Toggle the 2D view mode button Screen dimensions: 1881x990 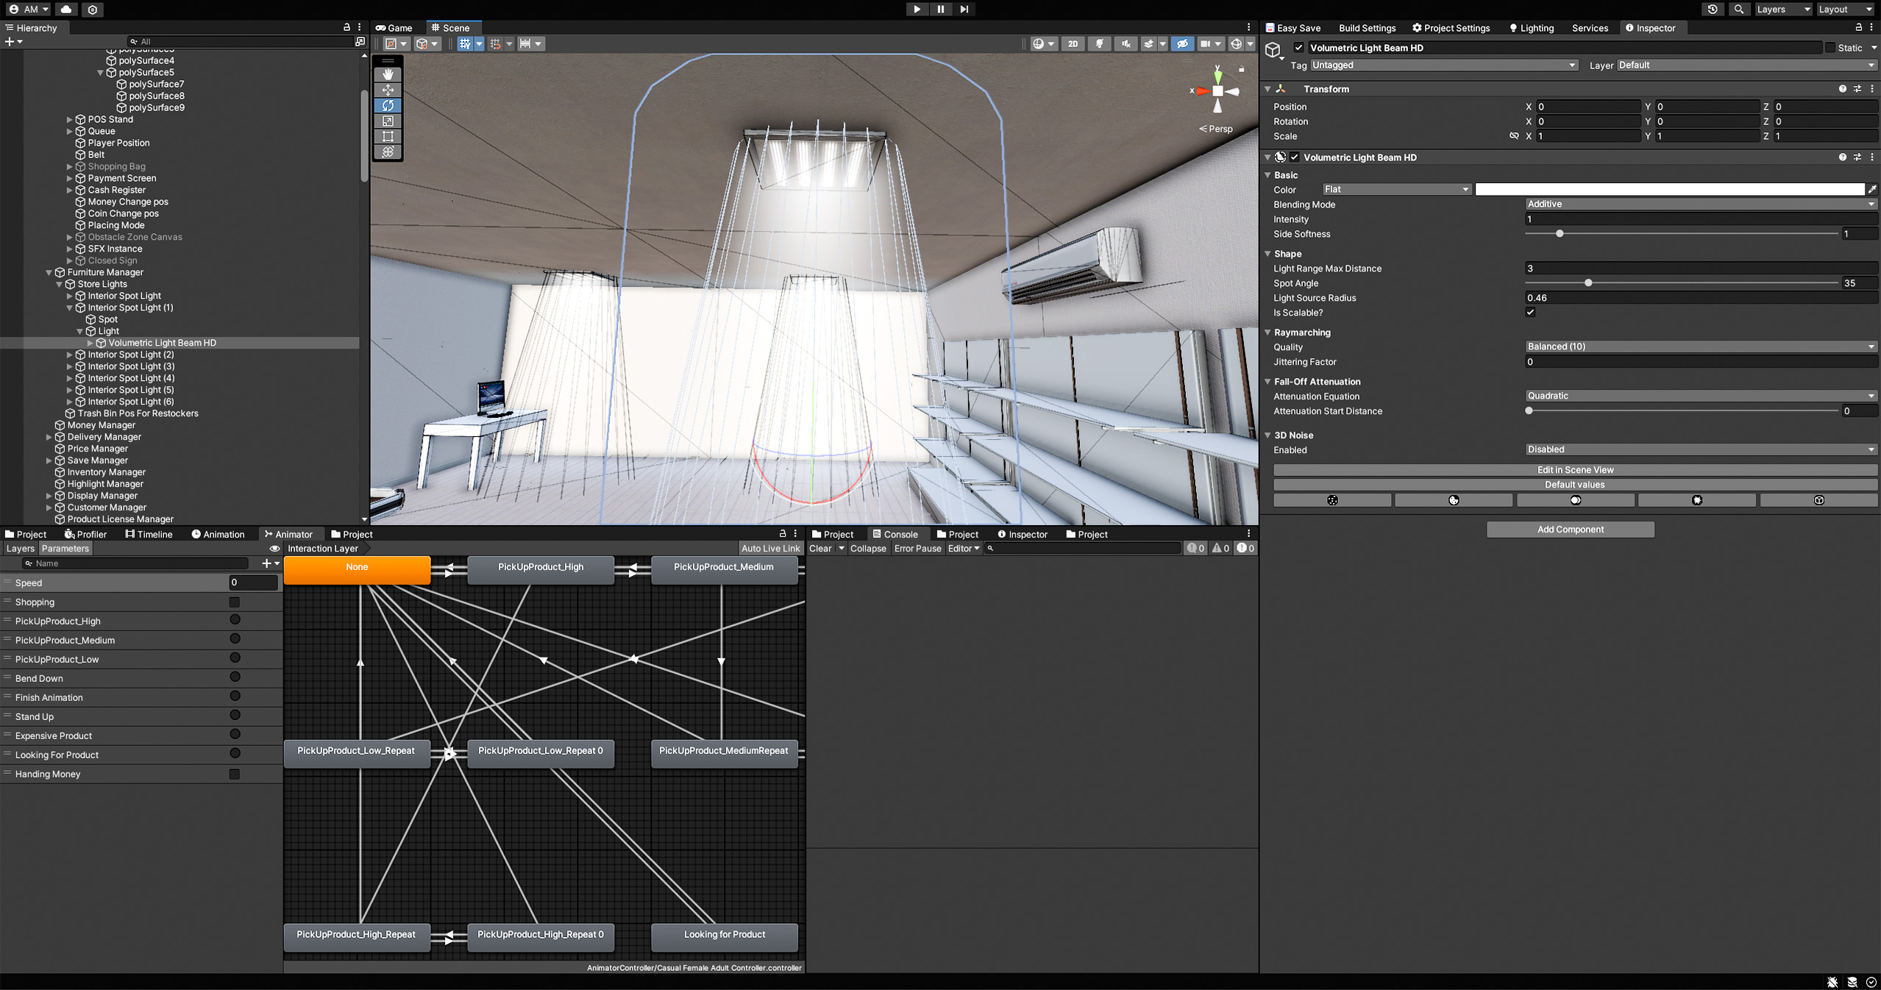point(1073,43)
